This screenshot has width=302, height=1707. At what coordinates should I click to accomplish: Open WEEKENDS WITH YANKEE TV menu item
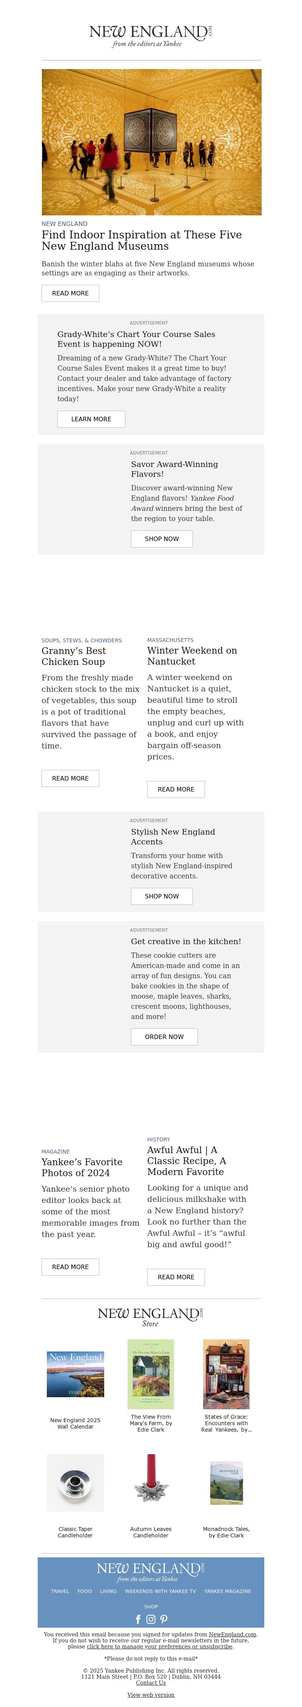click(x=160, y=1591)
